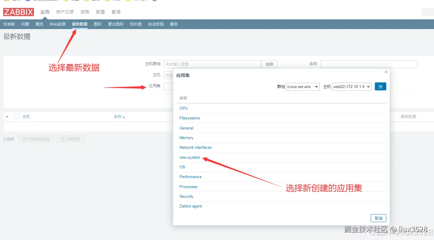The width and height of the screenshot is (434, 240).
Task: Open the 主机 web02-172.16.1.8 dropdown
Action: 351,87
